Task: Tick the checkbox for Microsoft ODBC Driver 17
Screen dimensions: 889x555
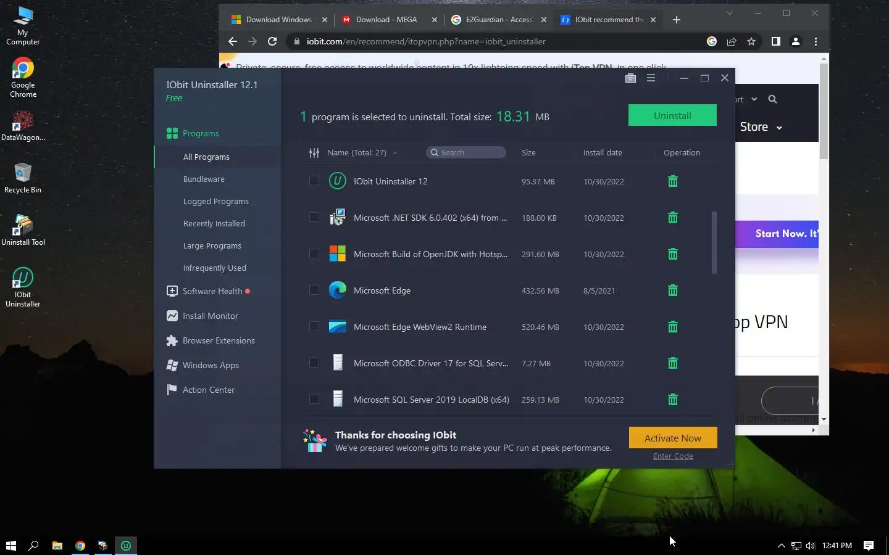Action: click(314, 363)
